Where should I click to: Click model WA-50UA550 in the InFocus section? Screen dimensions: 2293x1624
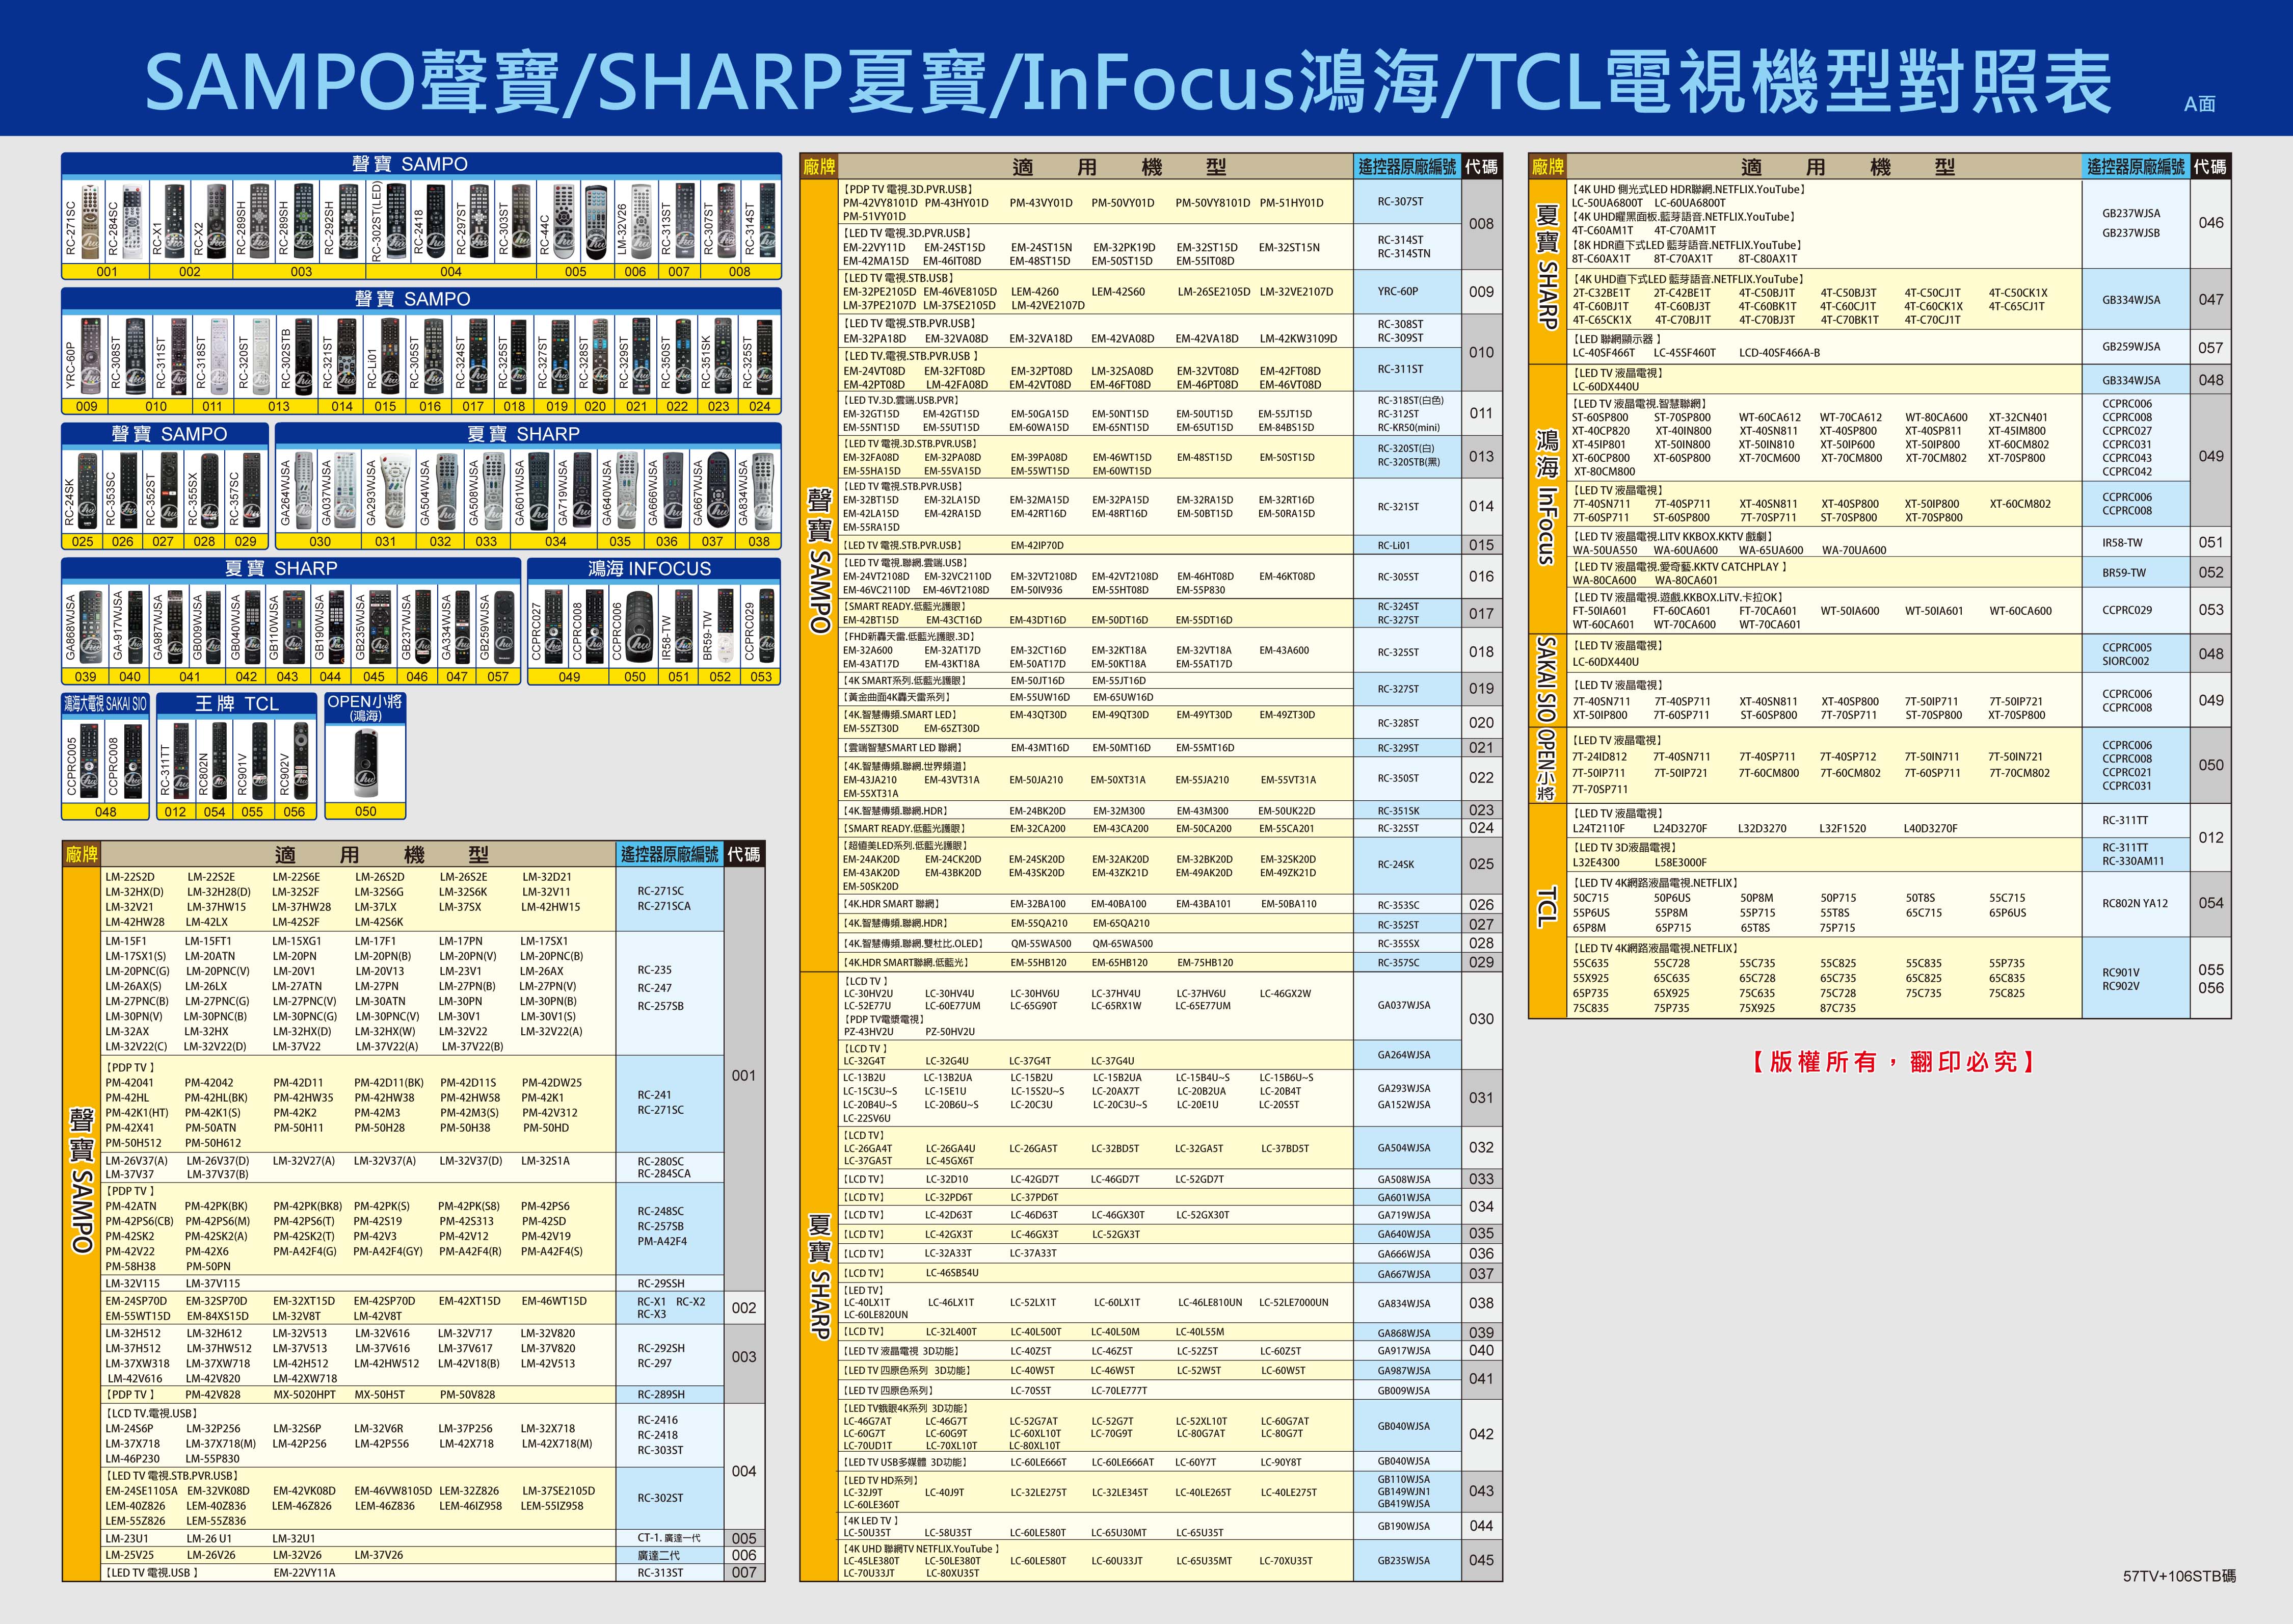click(1604, 550)
